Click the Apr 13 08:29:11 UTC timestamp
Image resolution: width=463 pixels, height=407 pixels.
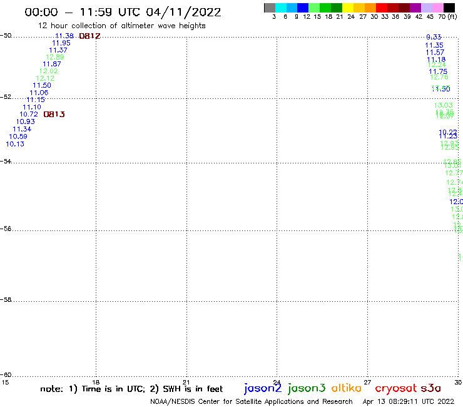click(x=409, y=401)
